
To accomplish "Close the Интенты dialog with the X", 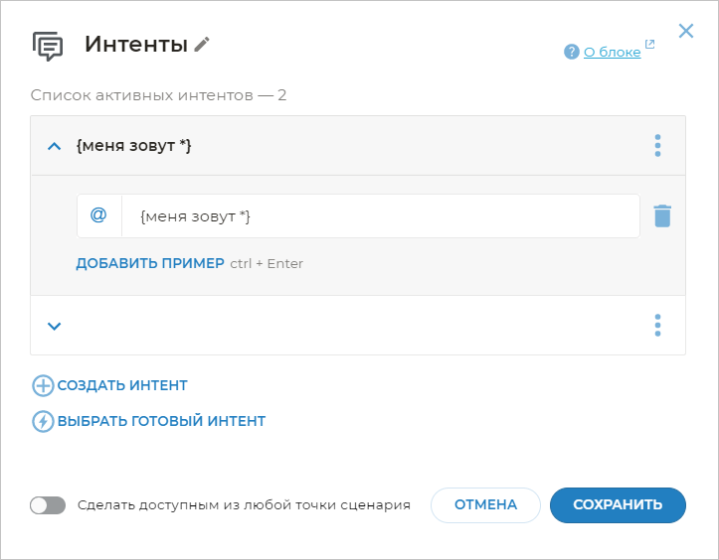I will [686, 31].
